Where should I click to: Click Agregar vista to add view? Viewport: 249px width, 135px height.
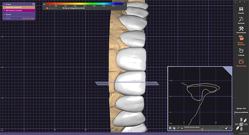241,108
